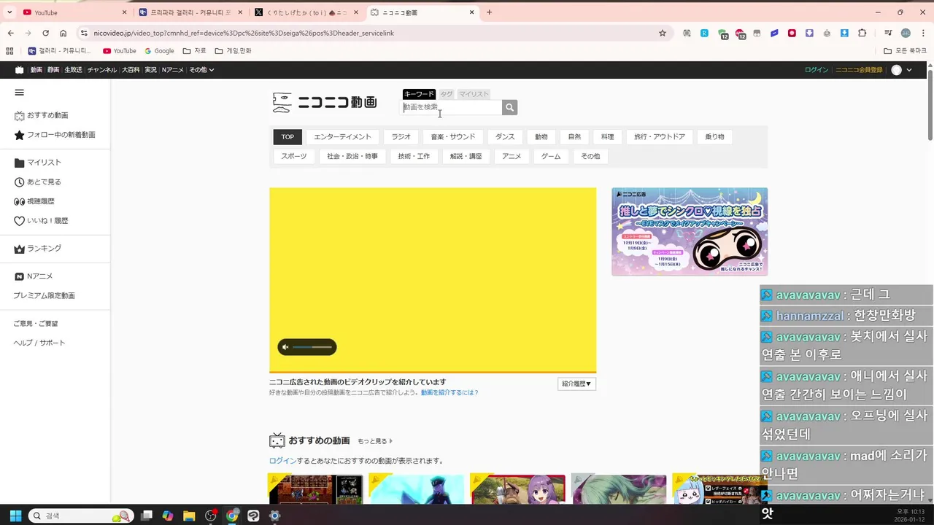Click the blue download extension icon
934x525 pixels.
coord(844,33)
